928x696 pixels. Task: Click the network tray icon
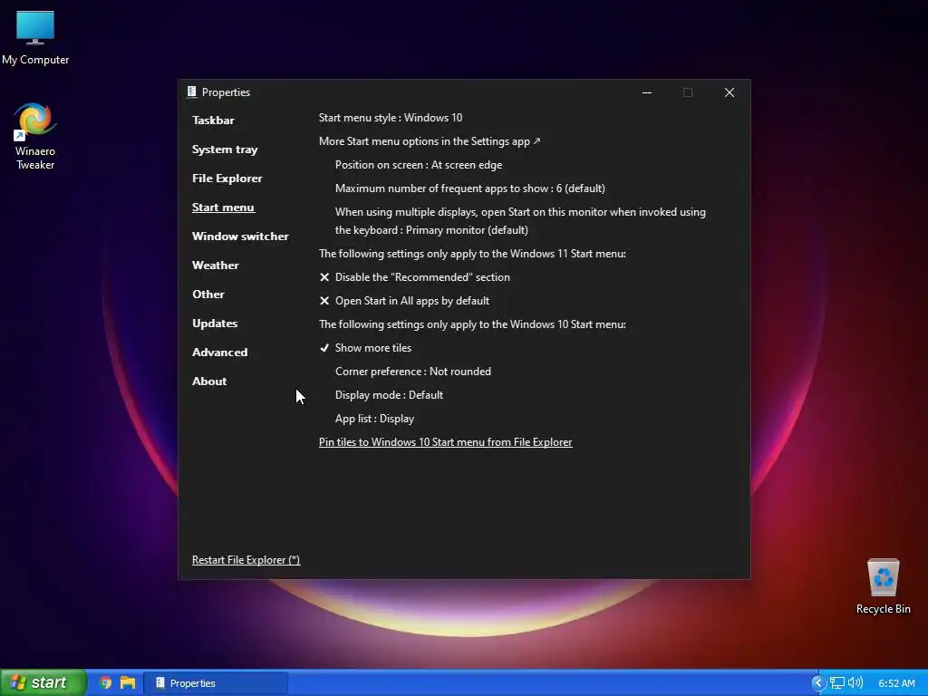click(836, 683)
